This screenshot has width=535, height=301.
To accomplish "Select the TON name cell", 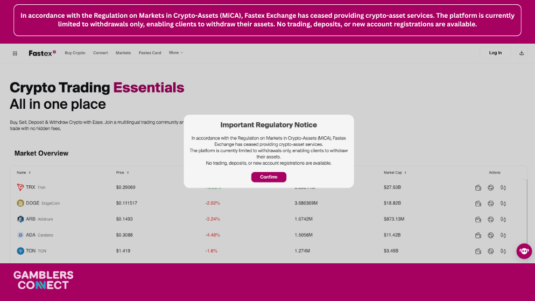I will (32, 251).
